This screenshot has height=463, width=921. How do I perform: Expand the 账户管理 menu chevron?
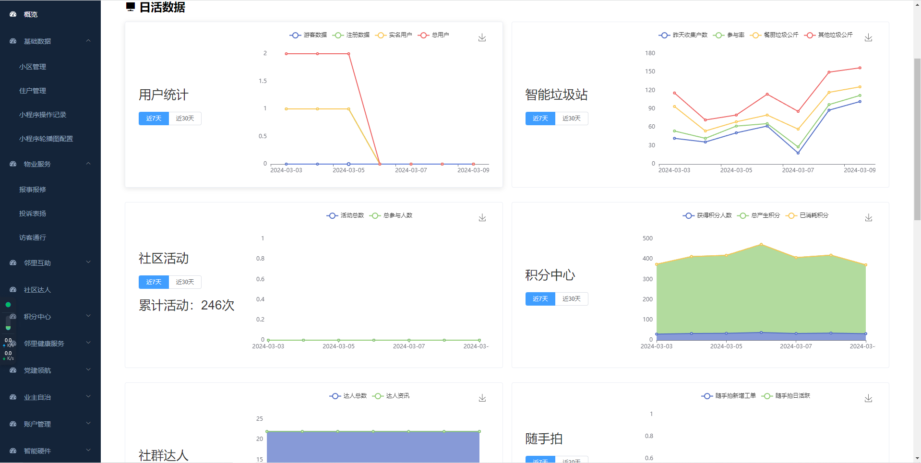88,423
